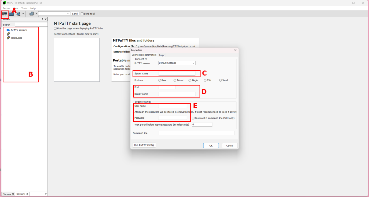Click the Port input field
369x197 pixels.
167,87
